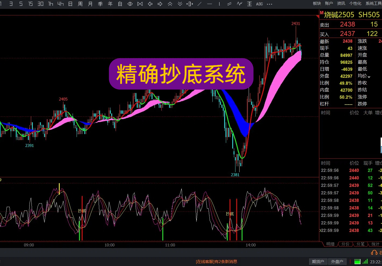The width and height of the screenshot is (382, 266).
Task: Switch to the 1h chart period
Action: 51,4
